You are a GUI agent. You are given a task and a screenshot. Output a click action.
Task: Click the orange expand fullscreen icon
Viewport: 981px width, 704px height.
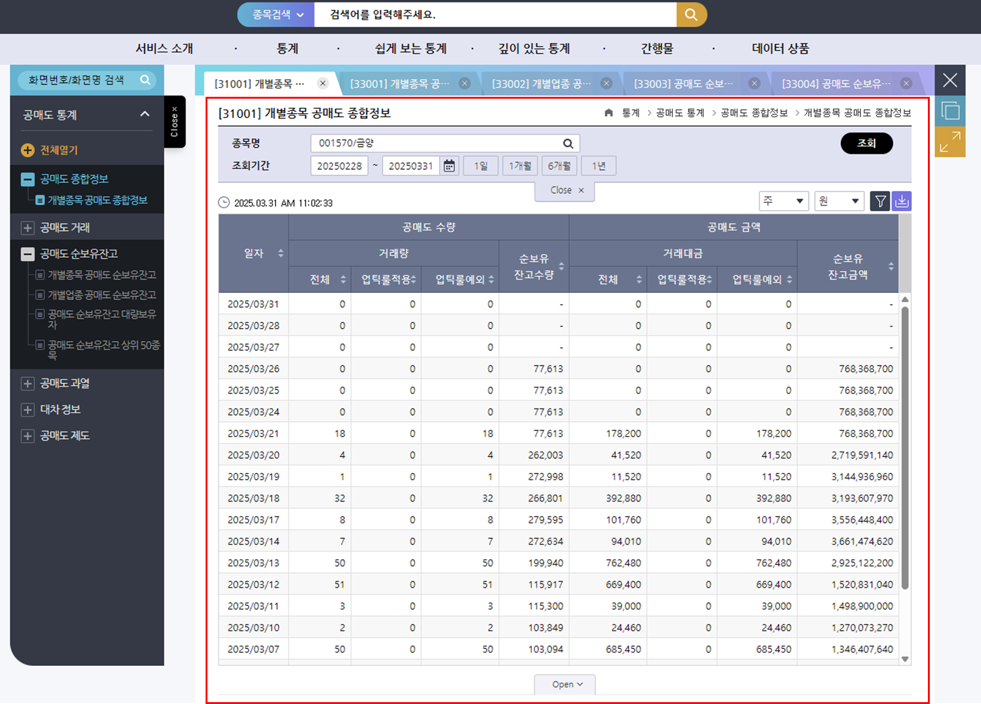950,142
